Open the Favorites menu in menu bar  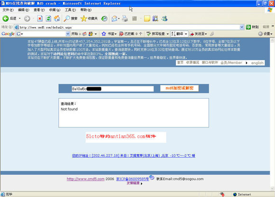[55, 10]
